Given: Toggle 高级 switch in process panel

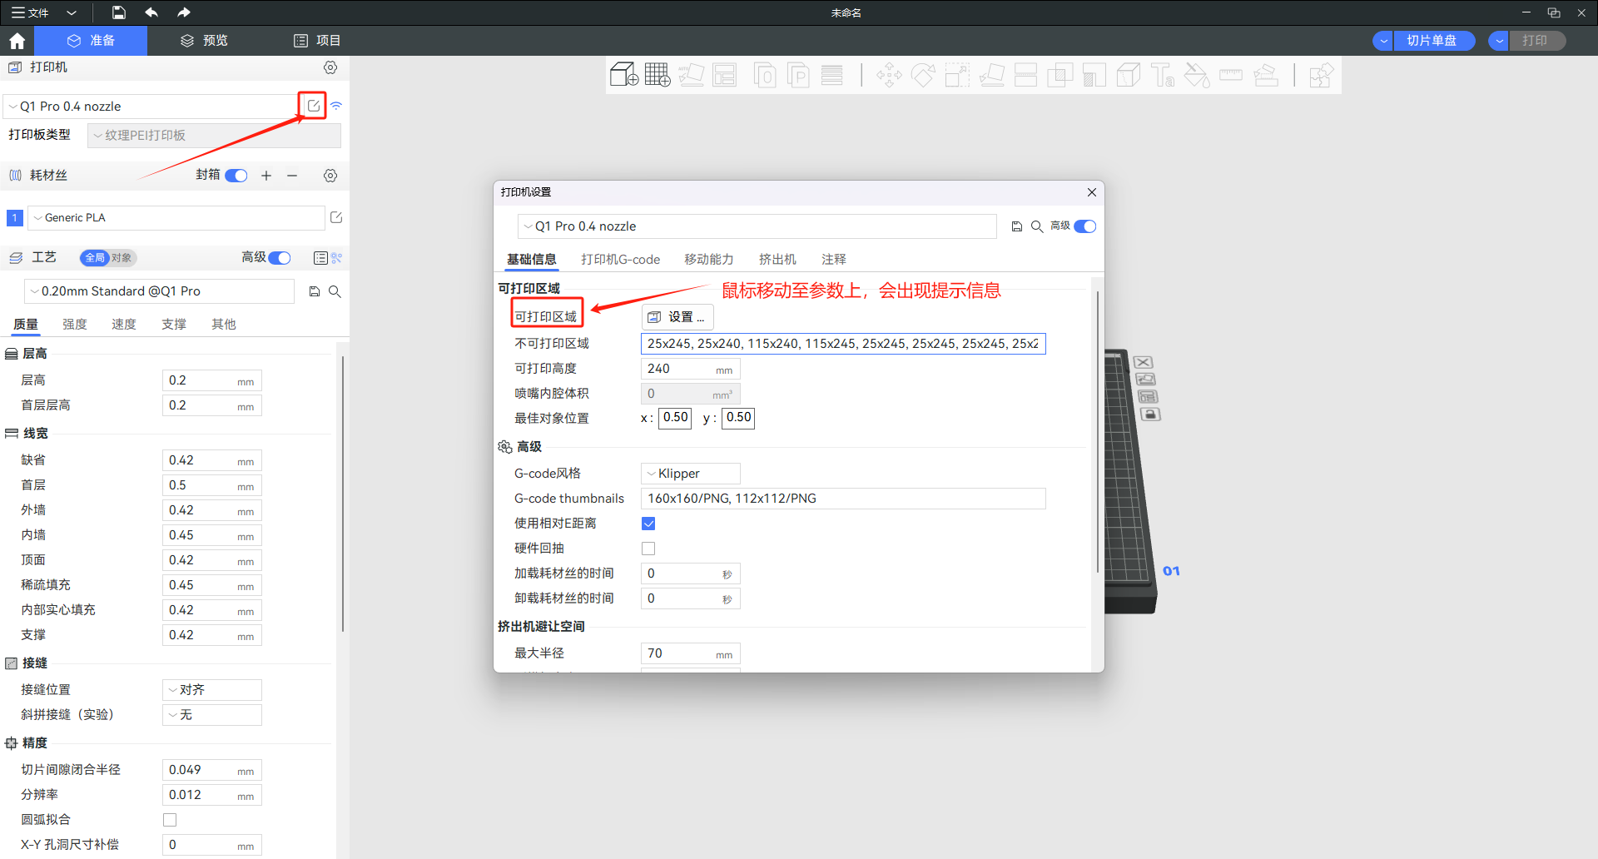Looking at the screenshot, I should pyautogui.click(x=280, y=258).
